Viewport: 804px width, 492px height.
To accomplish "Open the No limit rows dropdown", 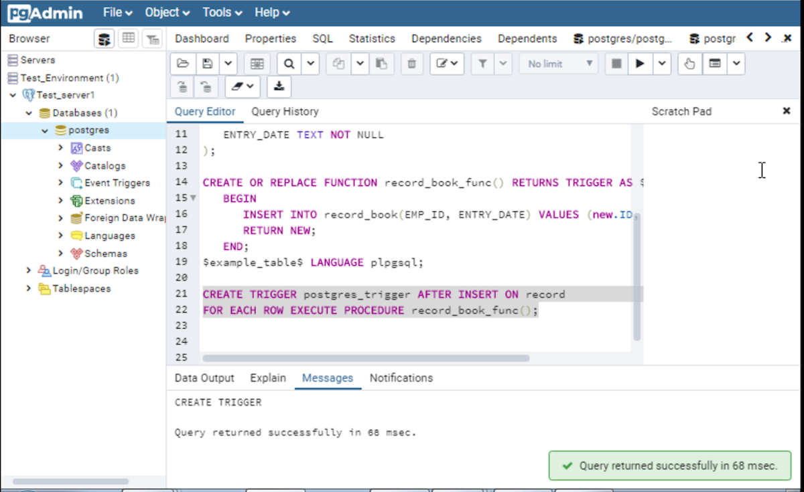I will [560, 64].
